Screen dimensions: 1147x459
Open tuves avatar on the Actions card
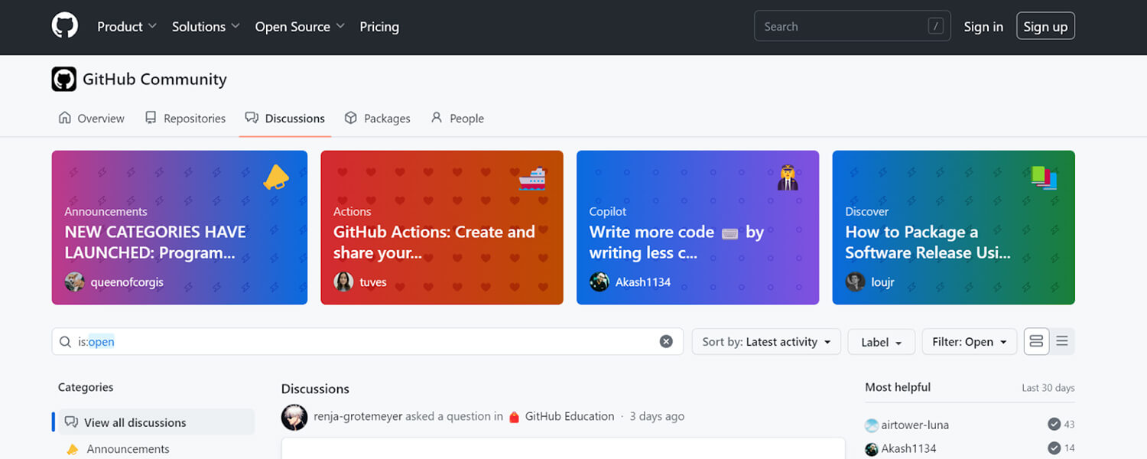coord(343,282)
